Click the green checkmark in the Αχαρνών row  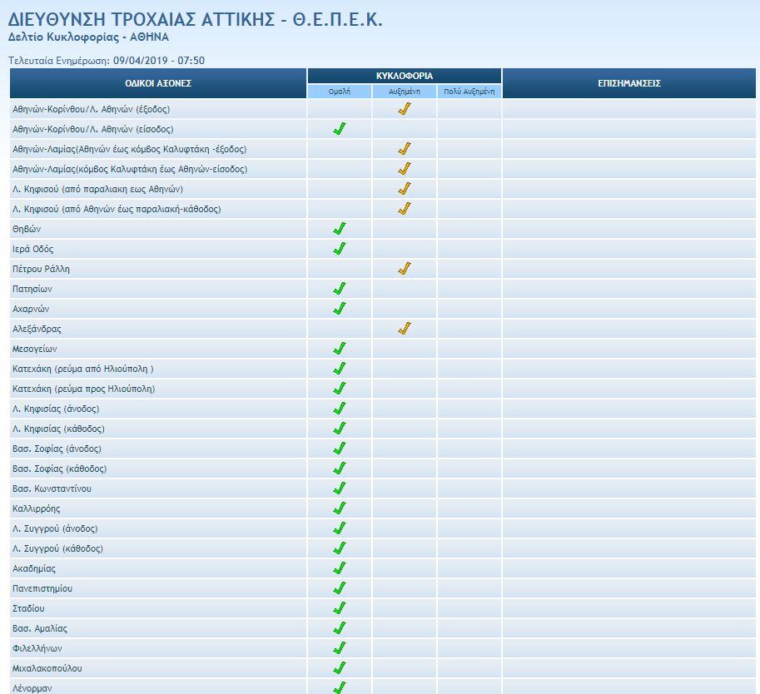tap(340, 309)
